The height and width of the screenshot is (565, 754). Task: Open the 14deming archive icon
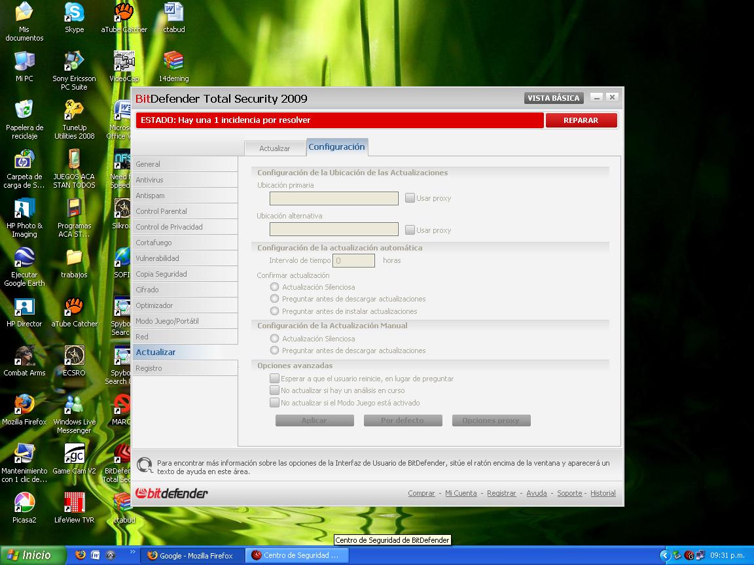pyautogui.click(x=173, y=66)
